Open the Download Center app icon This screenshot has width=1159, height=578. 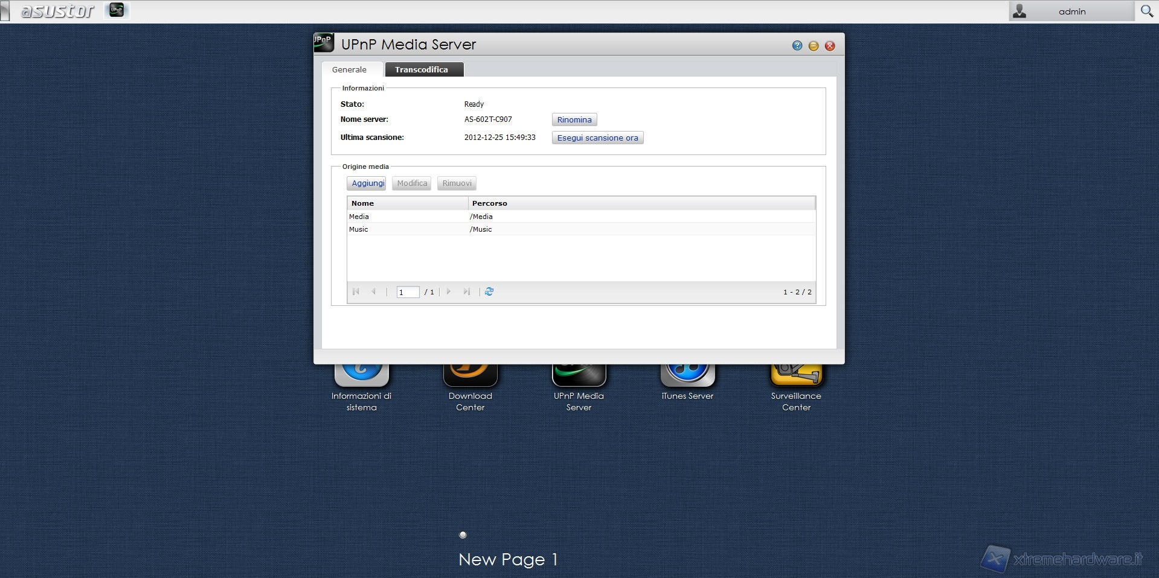pyautogui.click(x=470, y=375)
